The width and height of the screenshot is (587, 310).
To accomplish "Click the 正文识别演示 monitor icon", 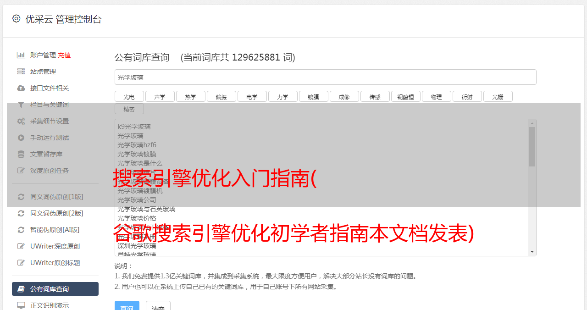I will (21, 305).
